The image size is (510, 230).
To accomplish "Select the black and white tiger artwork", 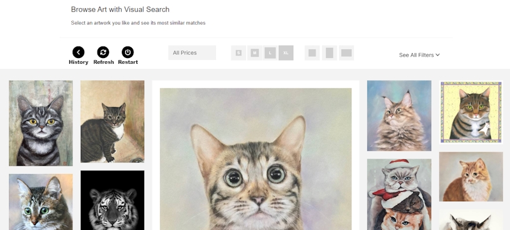I will [x=113, y=200].
